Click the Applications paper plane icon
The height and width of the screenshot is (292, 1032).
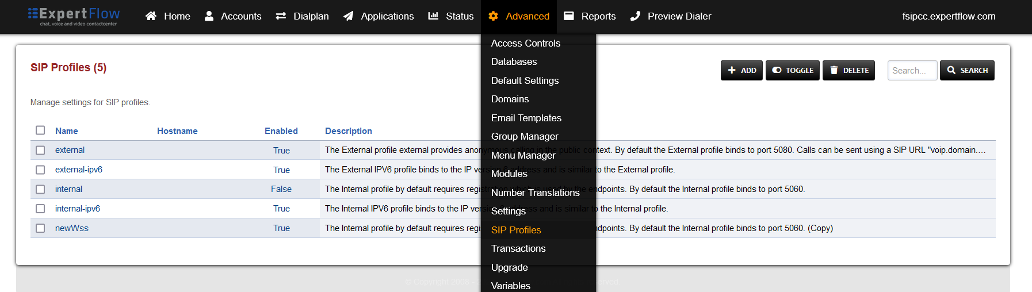(348, 16)
